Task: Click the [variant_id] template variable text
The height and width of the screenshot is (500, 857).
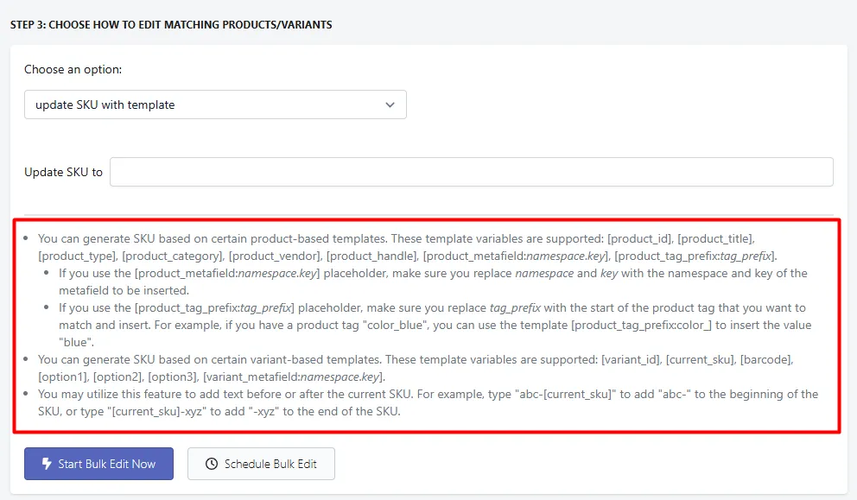Action: click(x=630, y=359)
